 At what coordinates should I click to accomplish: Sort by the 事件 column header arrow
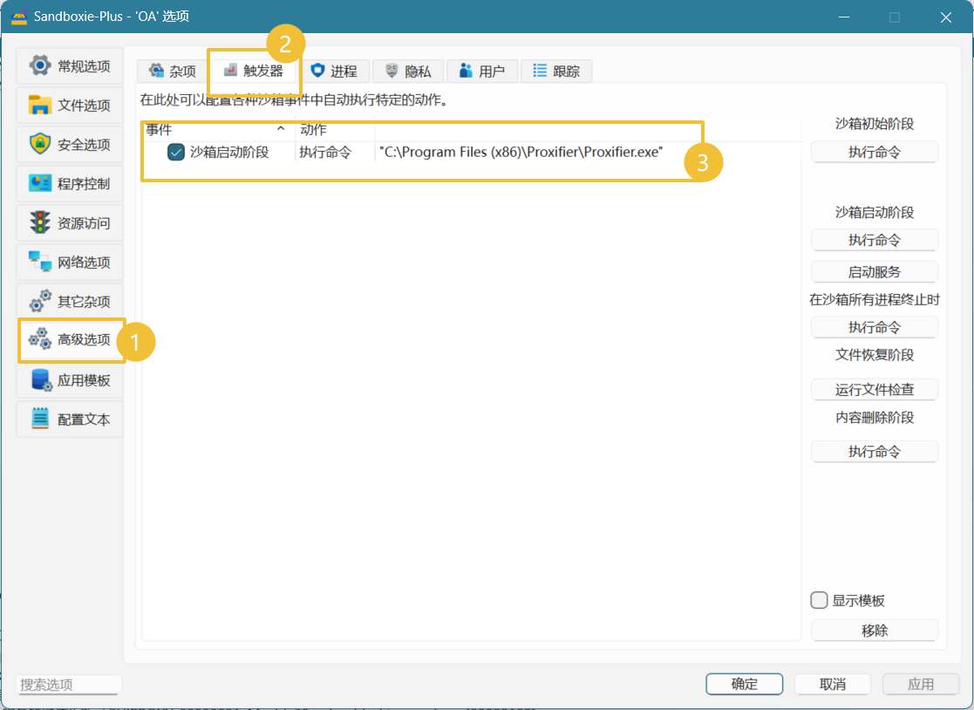281,129
